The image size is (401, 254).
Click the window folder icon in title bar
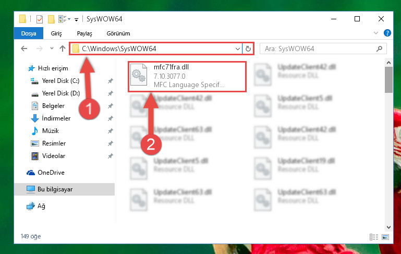(23, 19)
